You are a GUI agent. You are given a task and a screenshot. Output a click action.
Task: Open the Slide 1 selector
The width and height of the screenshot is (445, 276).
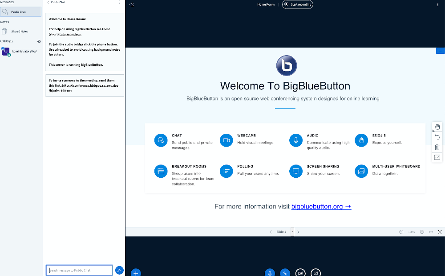(281, 232)
